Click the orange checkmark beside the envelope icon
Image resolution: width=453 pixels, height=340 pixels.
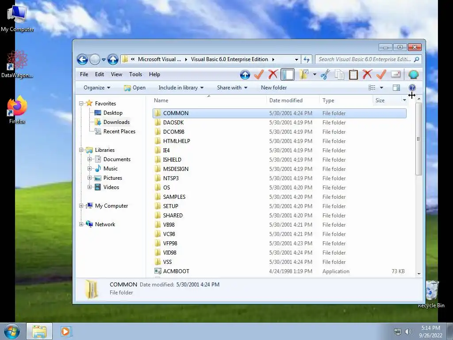[x=381, y=74]
